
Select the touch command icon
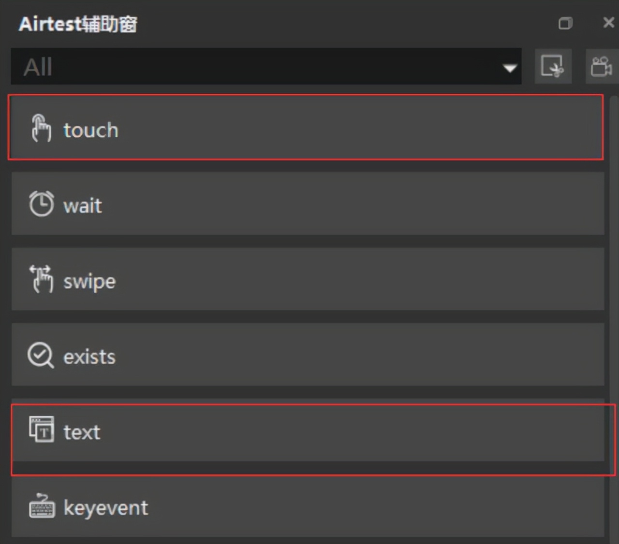(41, 129)
